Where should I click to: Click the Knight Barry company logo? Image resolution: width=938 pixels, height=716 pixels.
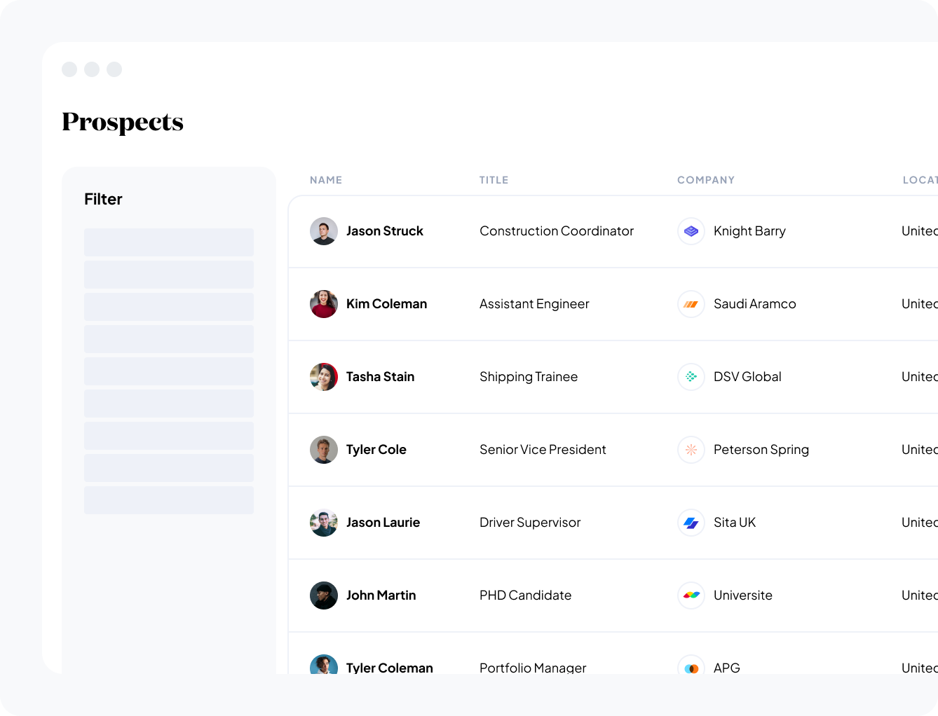[x=691, y=231]
